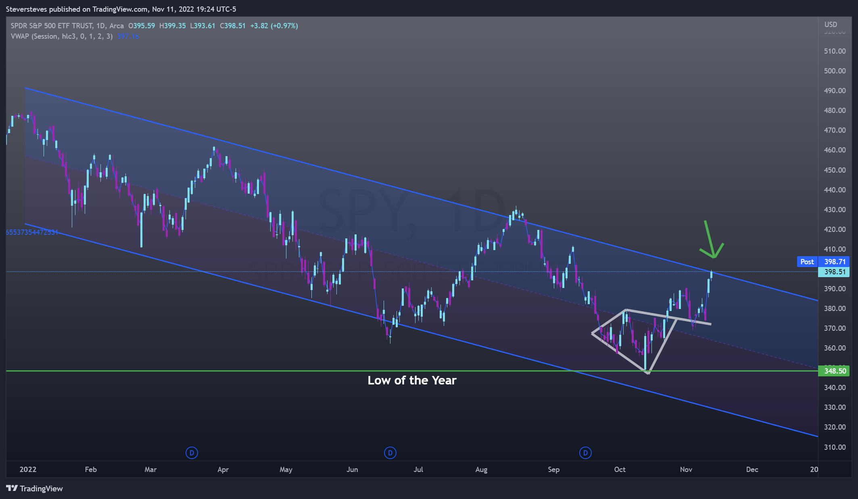
Task: Click the Low value L393.61
Action: [x=202, y=26]
